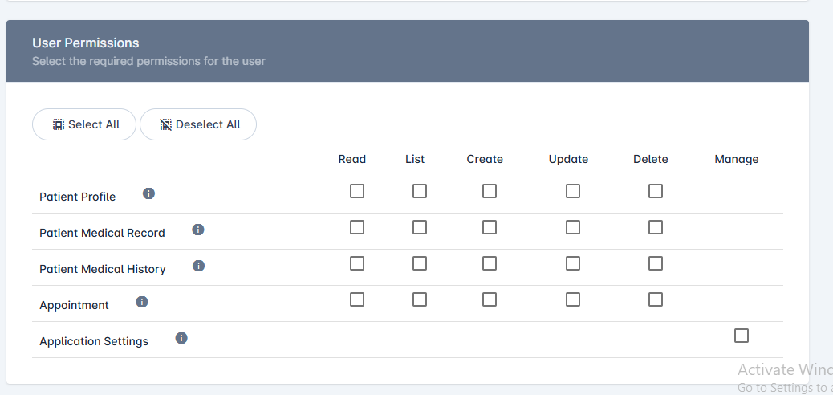Click the Application Settings info icon
Image resolution: width=833 pixels, height=395 pixels.
click(x=181, y=338)
